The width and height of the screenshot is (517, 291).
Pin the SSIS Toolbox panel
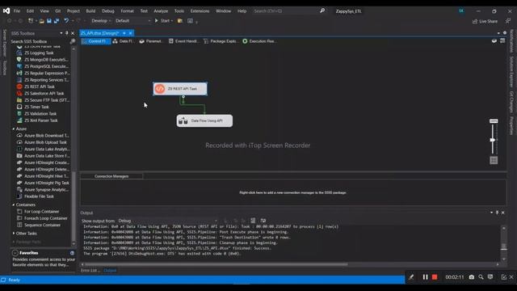[67, 33]
